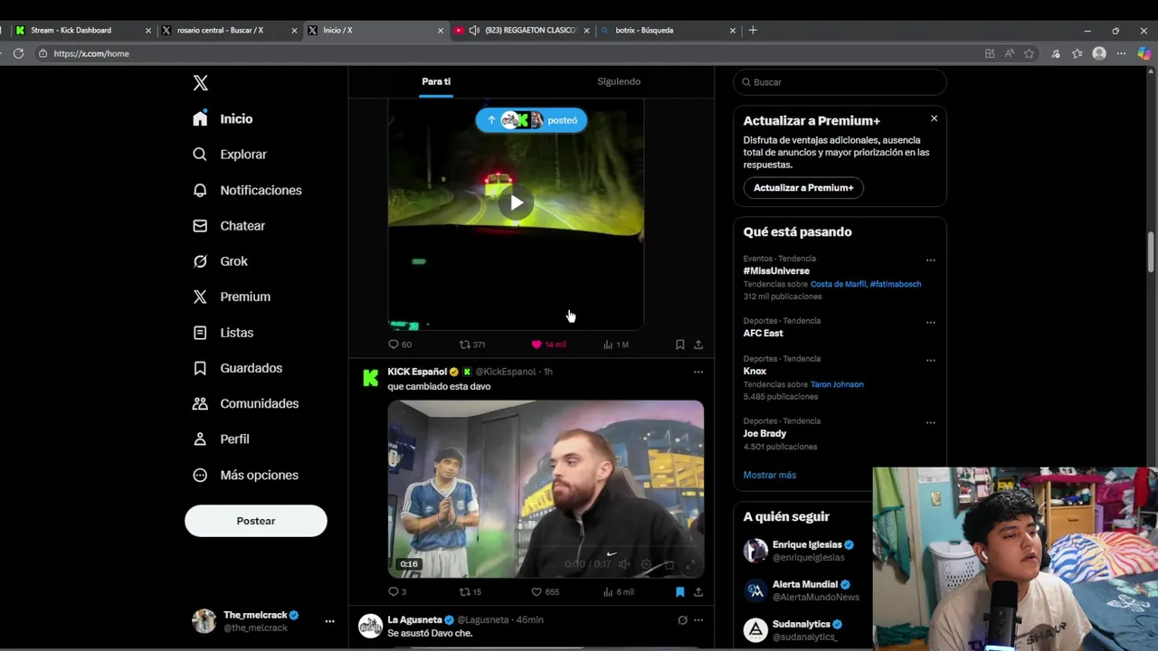Viewport: 1158px width, 651px height.
Task: Open browser profile avatar icon
Action: coord(1099,53)
